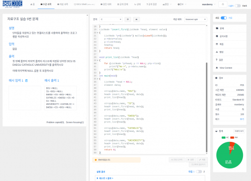Open the DCU Shell menu item
This screenshot has height=181, width=251.
pos(84,5)
